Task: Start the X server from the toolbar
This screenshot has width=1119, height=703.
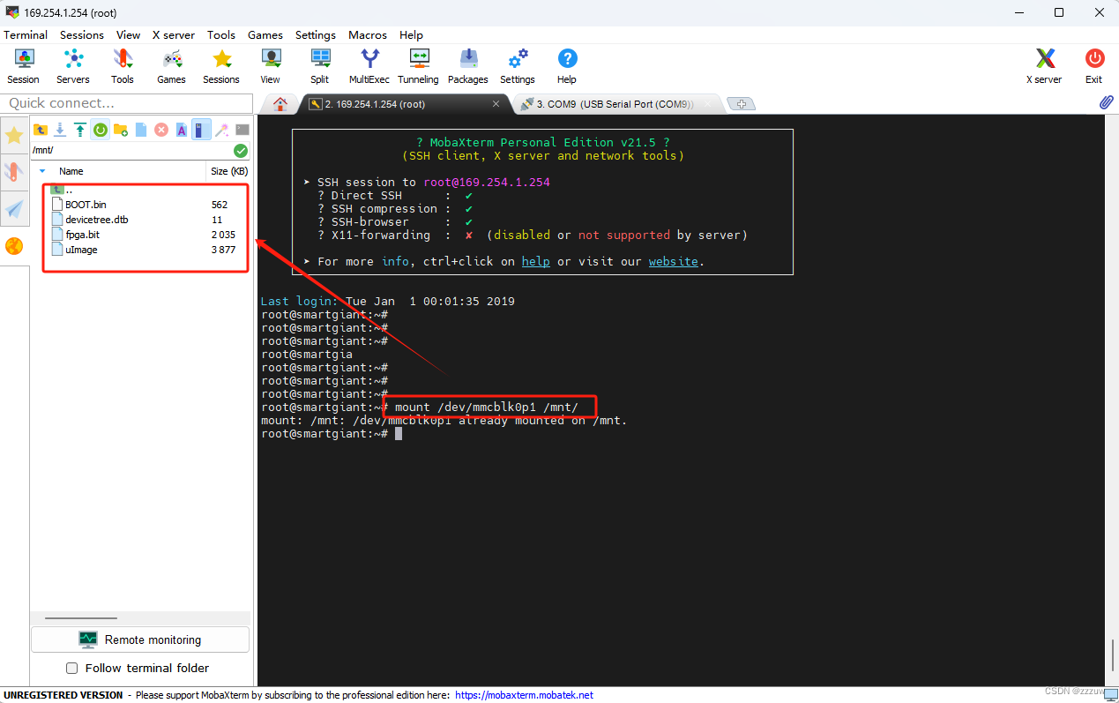Action: point(1043,65)
